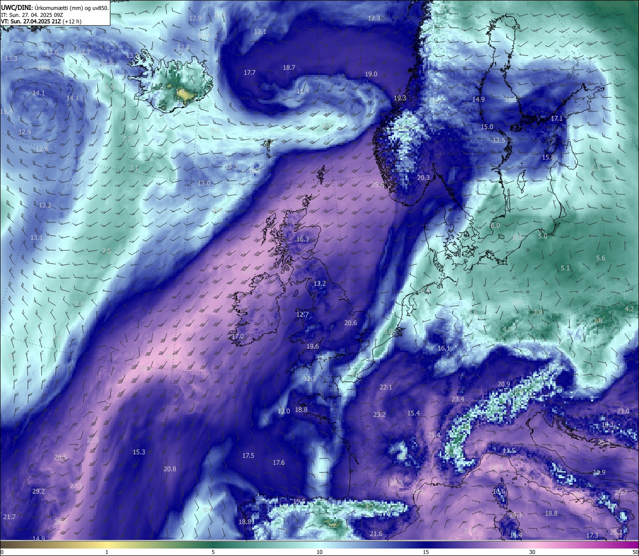Select the 17.3 value label

tap(592, 535)
